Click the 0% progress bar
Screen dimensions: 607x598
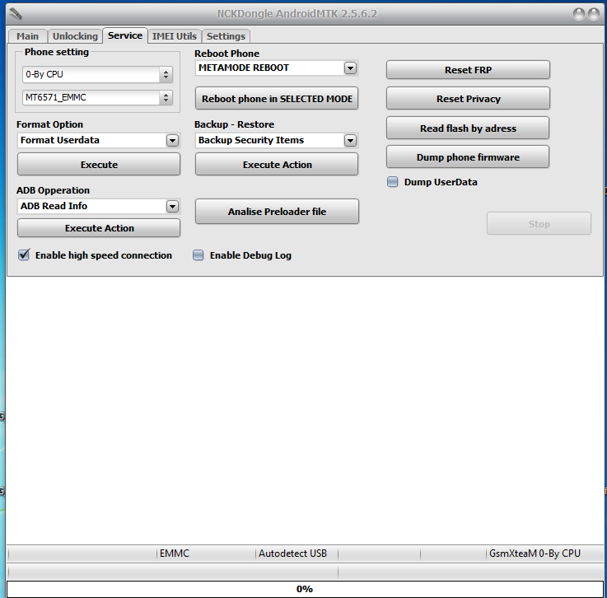tap(305, 589)
